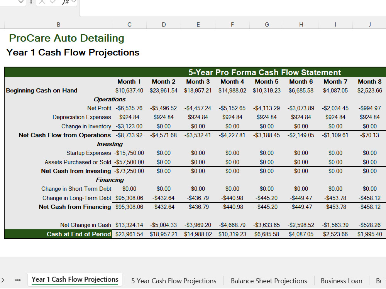
Task: Switch to 5 Year Cash Flow Projections tab
Action: [x=174, y=281]
